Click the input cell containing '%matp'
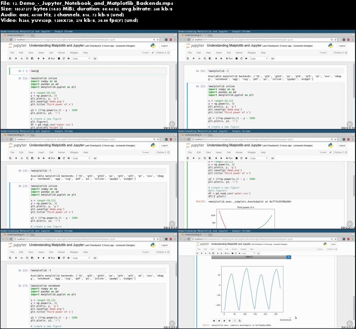 [97, 71]
